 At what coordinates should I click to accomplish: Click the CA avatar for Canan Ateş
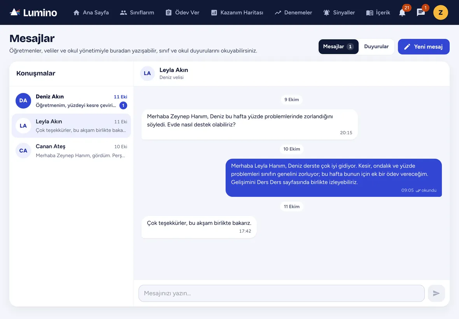23,151
